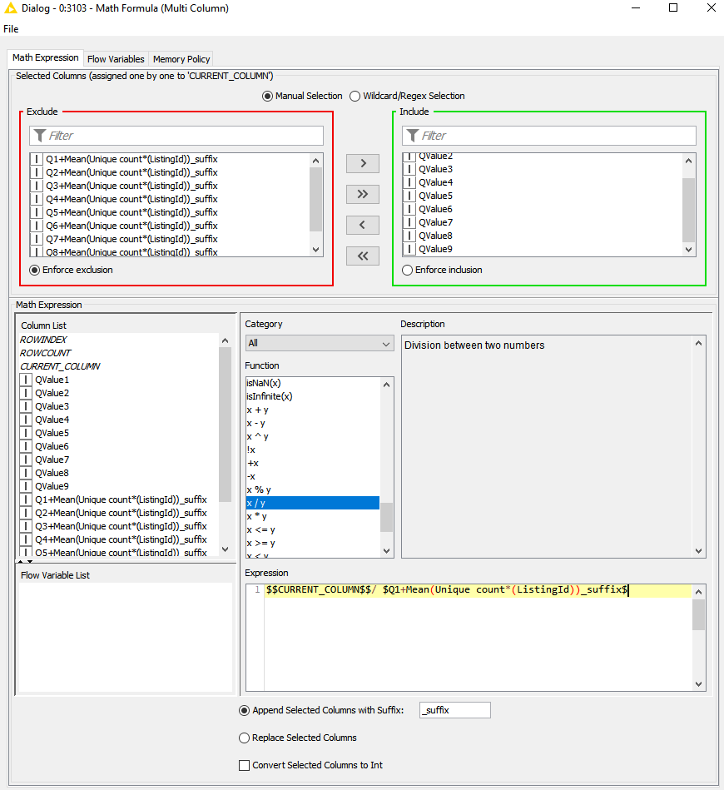This screenshot has height=790, width=724.
Task: Click the remove all columns double-arrow button
Action: (x=362, y=256)
